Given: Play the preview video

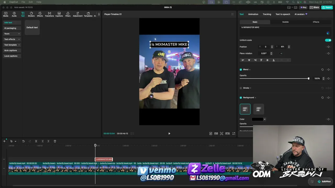Looking at the screenshot, I should coord(169,133).
